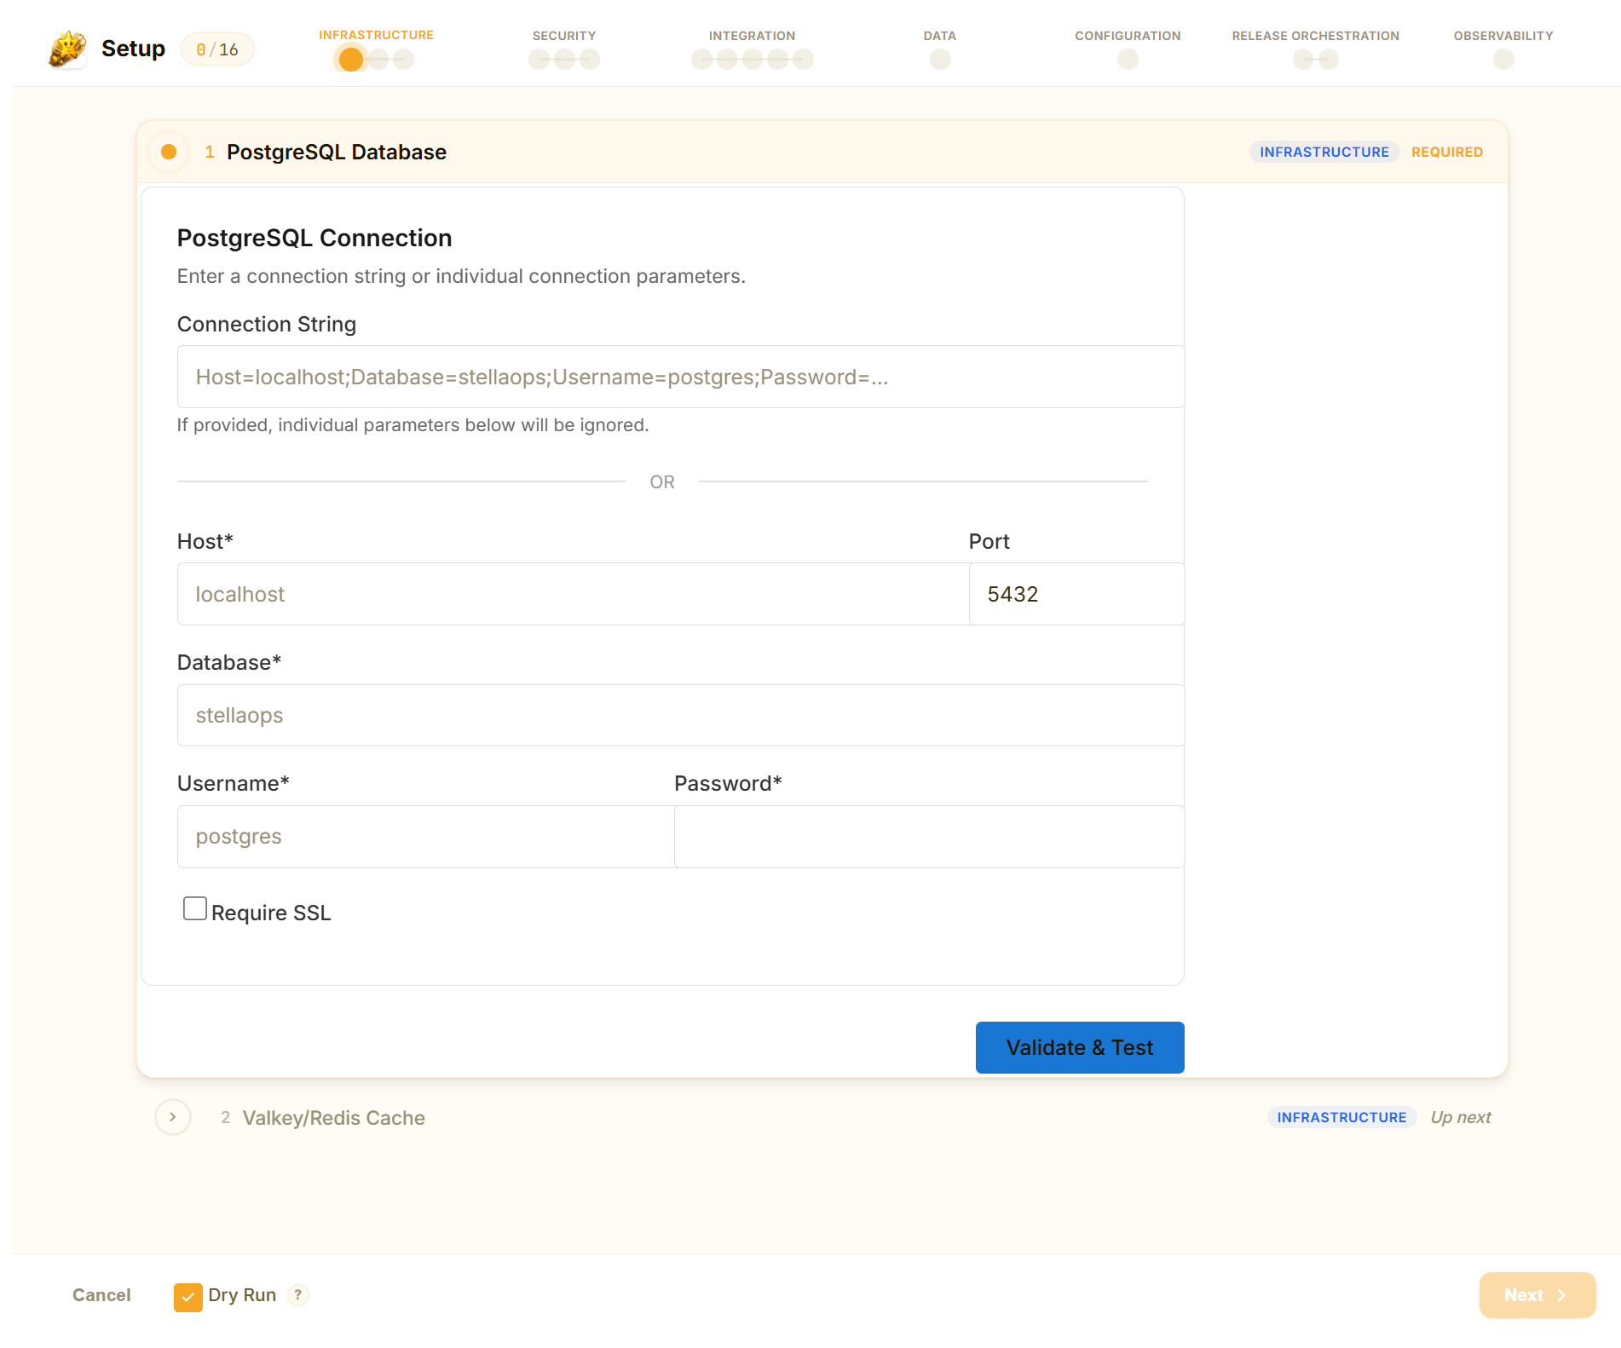
Task: Select the Release Orchestration stage label
Action: coord(1315,36)
